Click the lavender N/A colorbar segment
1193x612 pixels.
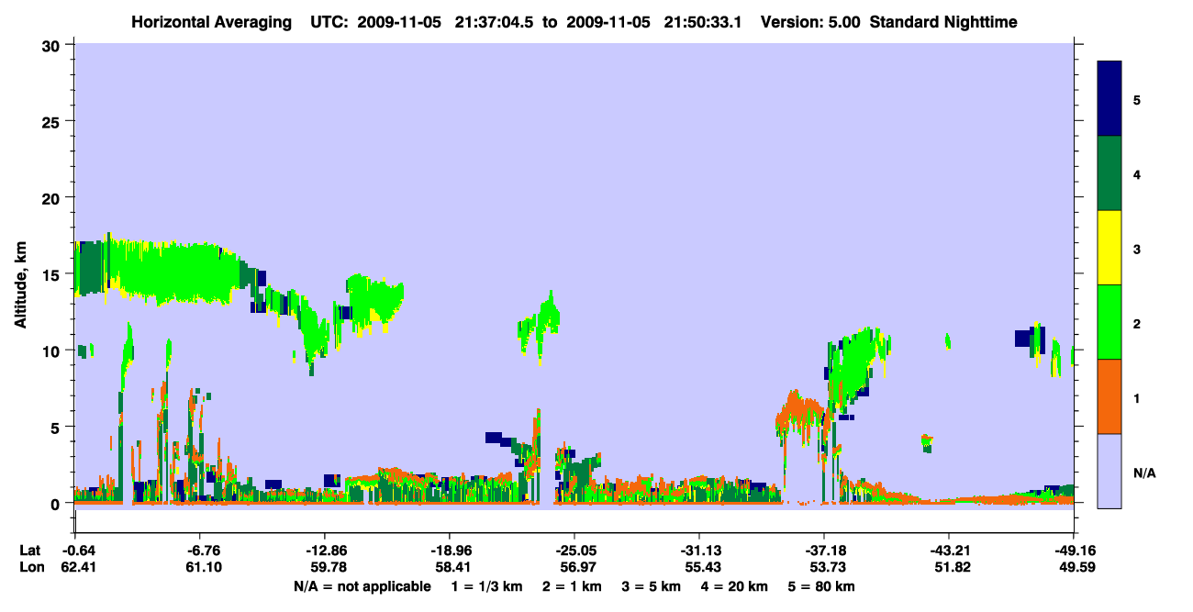1109,471
